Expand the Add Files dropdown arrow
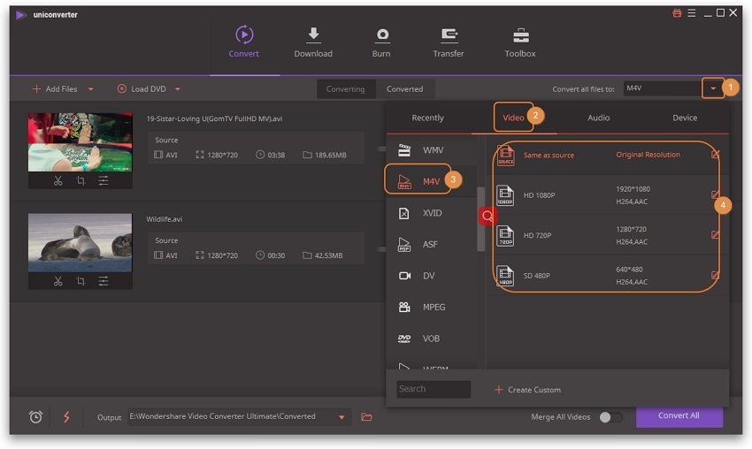This screenshot has width=752, height=449. (x=90, y=89)
